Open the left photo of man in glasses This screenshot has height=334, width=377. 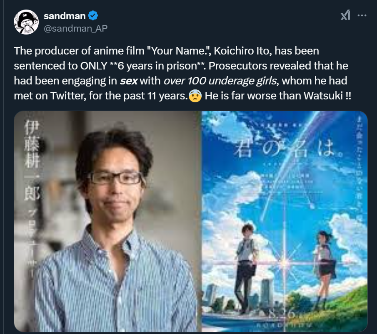pos(107,221)
